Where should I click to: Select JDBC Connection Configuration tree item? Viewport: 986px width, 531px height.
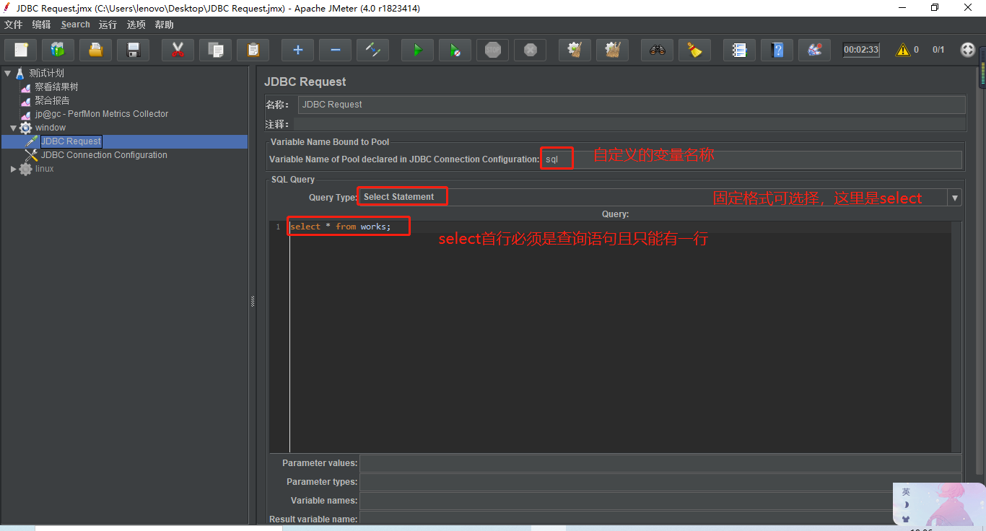(x=104, y=155)
